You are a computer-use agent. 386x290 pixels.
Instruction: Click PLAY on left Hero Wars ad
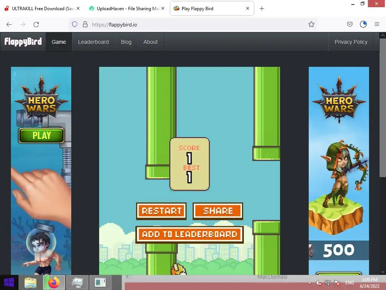(x=41, y=136)
